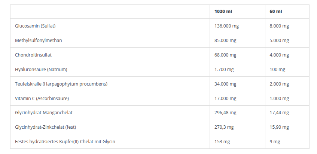Click Hyaluronsäure (Natrium) ingredient cell
The height and width of the screenshot is (154, 317).
coord(41,70)
